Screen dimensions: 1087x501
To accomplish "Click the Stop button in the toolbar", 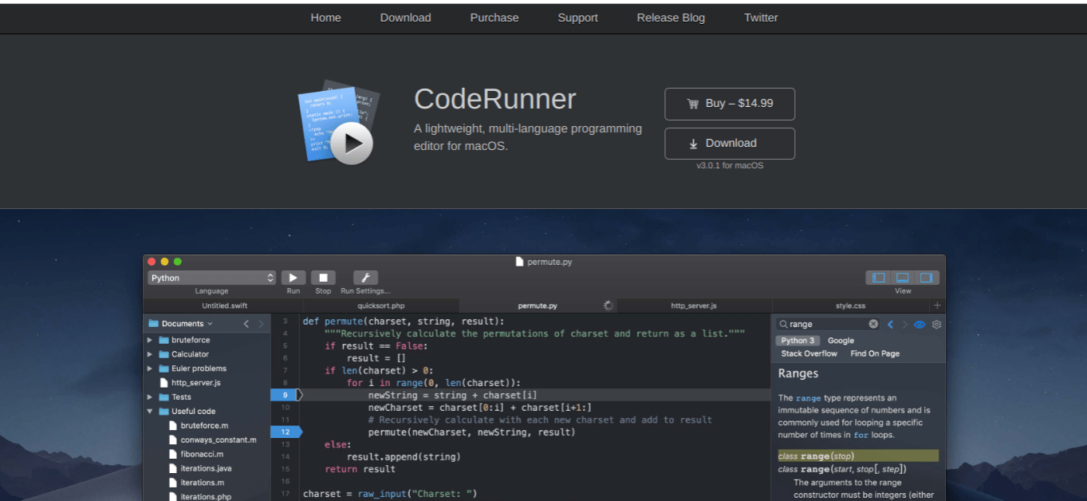I will (x=322, y=277).
